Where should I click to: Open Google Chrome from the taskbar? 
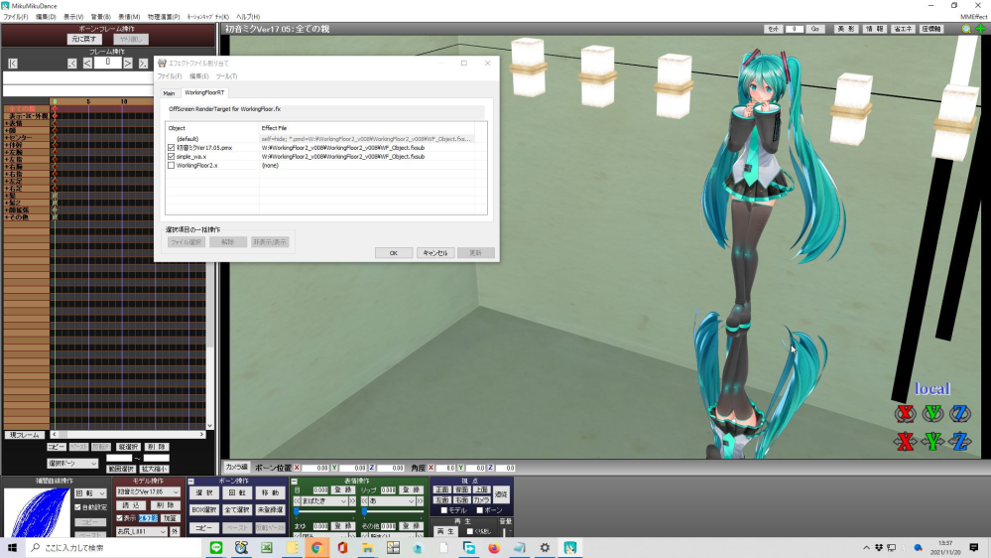tap(317, 548)
